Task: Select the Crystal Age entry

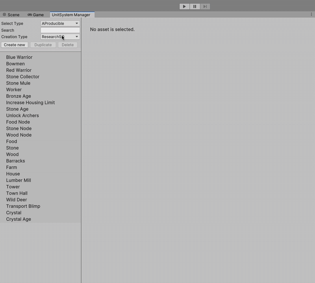Action: pyautogui.click(x=19, y=219)
